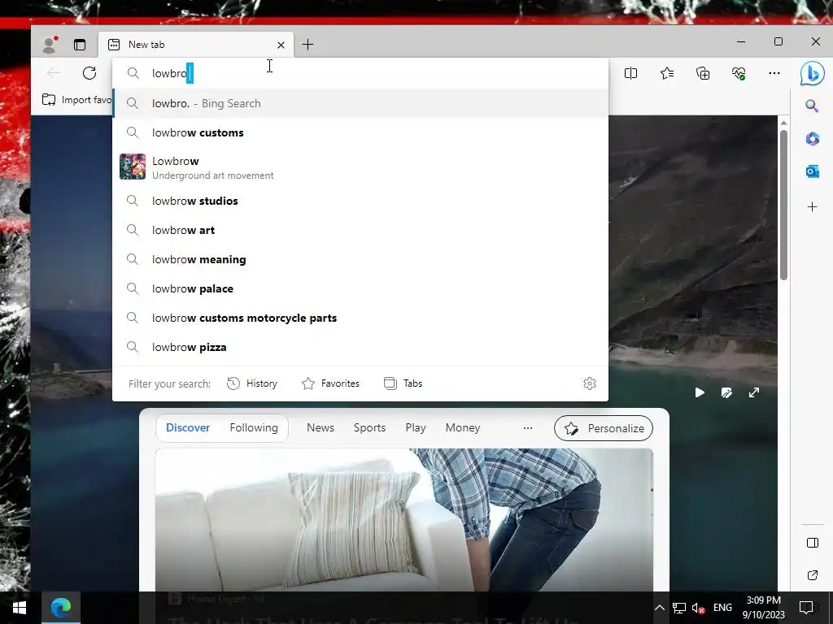Click the Microsoft Edge taskbar icon
This screenshot has width=833, height=624.
pyautogui.click(x=60, y=608)
